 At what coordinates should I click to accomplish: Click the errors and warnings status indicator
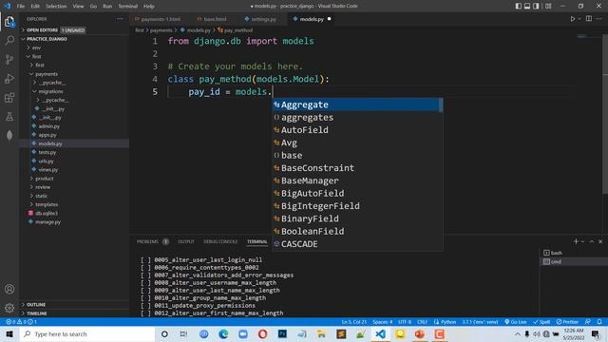21,322
